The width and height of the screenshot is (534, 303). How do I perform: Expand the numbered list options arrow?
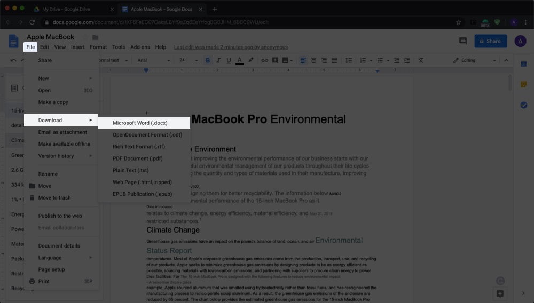tap(371, 60)
